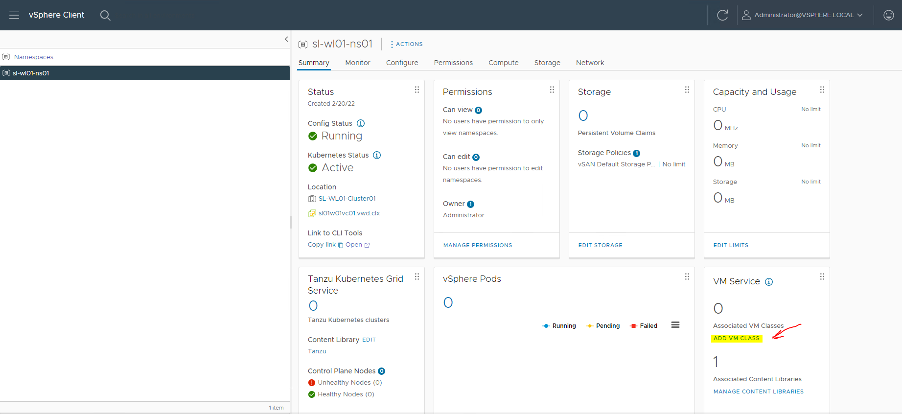
Task: Switch to the Permissions tab
Action: pos(453,63)
